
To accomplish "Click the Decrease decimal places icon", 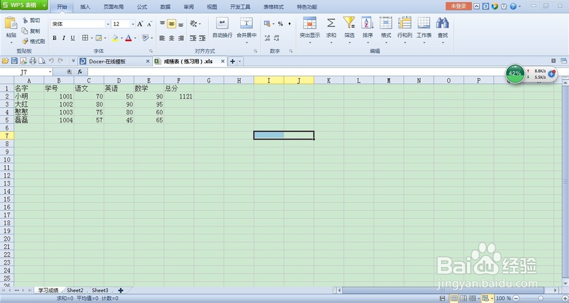I will (x=277, y=38).
